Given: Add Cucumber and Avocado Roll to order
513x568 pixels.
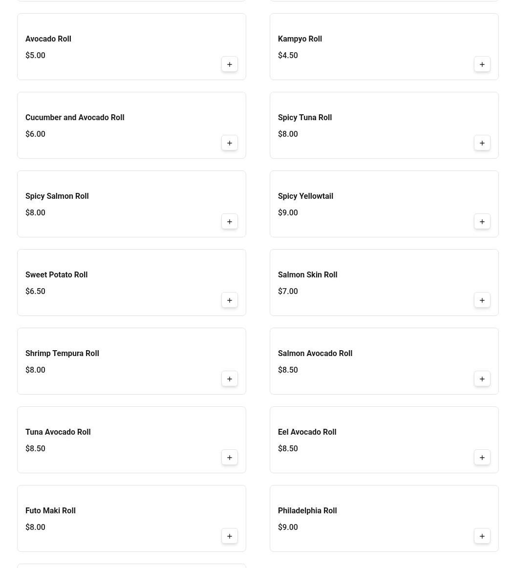Looking at the screenshot, I should (x=230, y=143).
